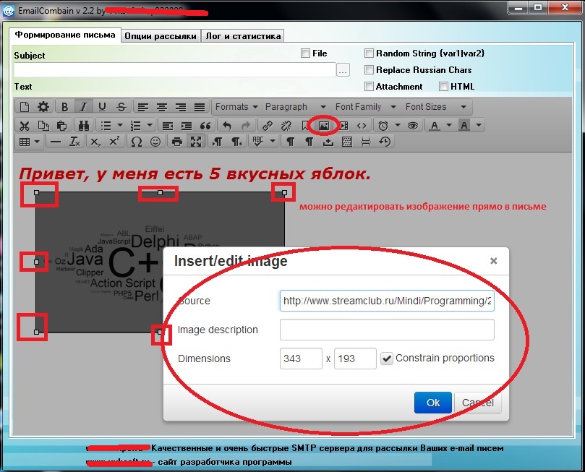Image resolution: width=585 pixels, height=472 pixels.
Task: Preview the letter with eye icon
Action: pos(413,126)
